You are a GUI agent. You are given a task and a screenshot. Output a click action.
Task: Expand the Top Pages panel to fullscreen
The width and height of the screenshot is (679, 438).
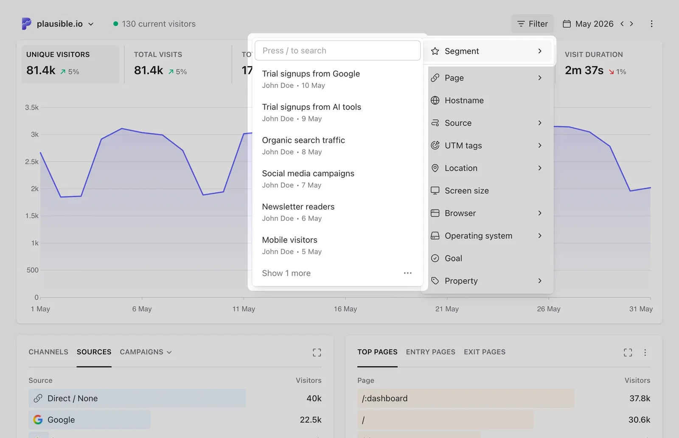click(x=628, y=352)
